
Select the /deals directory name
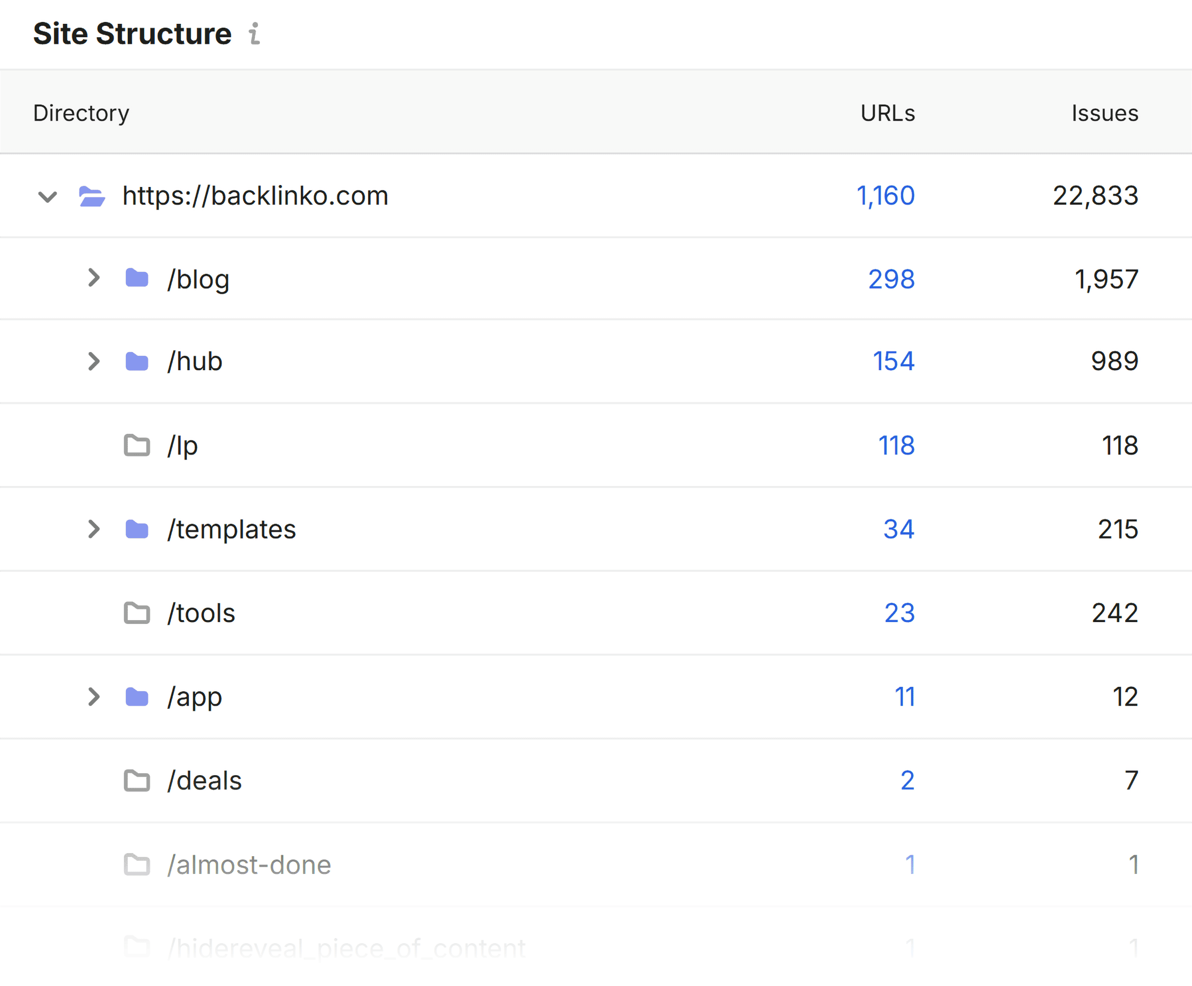pyautogui.click(x=205, y=780)
